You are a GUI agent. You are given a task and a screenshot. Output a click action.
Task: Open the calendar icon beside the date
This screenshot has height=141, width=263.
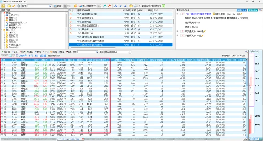[x=17, y=56]
